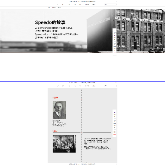The width and height of the screenshot is (165, 165).
Task: Click the red 1914 year heading
Action: [x=55, y=131]
